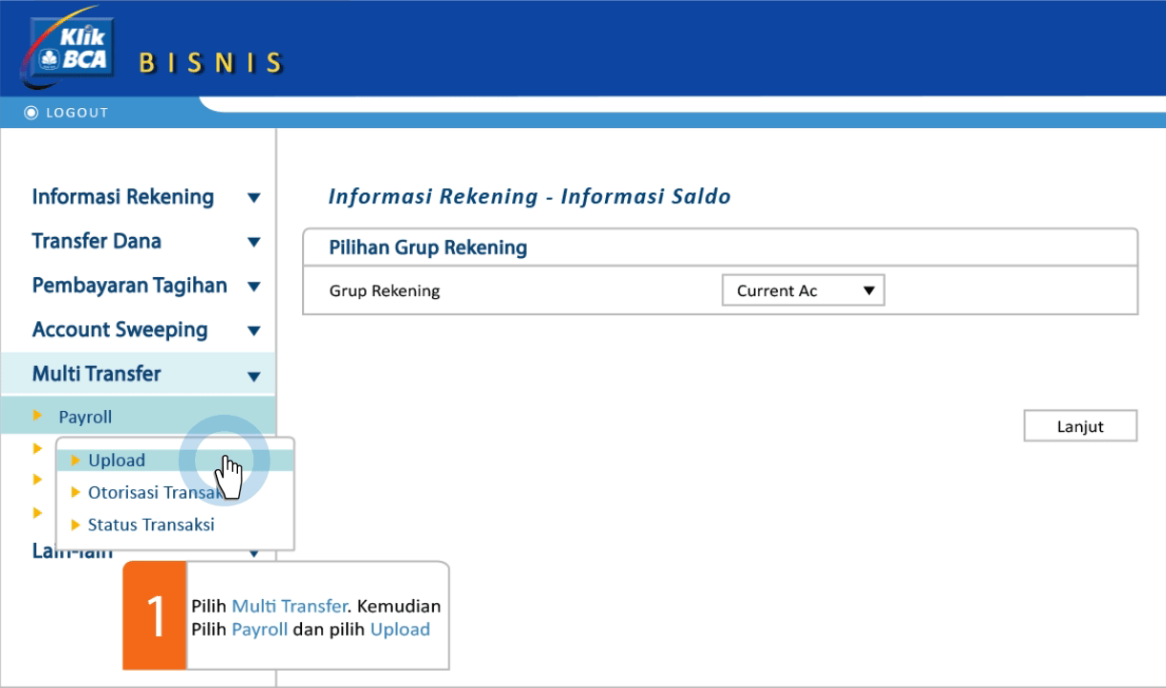The height and width of the screenshot is (688, 1166).
Task: Open the Account Sweeping menu
Action: 119,330
